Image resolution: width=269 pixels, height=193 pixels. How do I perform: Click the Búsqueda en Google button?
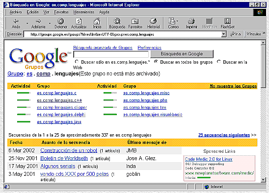(182, 54)
